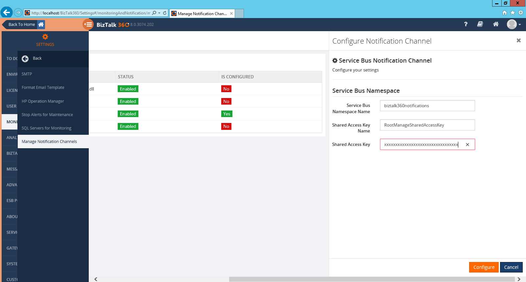Clear the Shared Access Key field
This screenshot has width=526, height=282.
tap(467, 145)
